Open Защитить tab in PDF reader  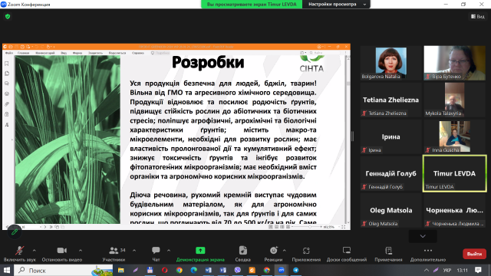pyautogui.click(x=95, y=53)
